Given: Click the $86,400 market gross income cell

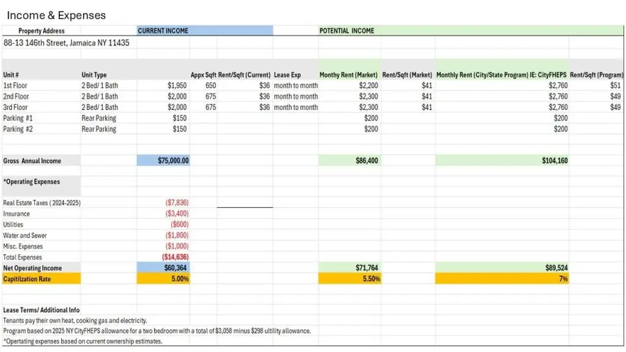Looking at the screenshot, I should click(366, 161).
